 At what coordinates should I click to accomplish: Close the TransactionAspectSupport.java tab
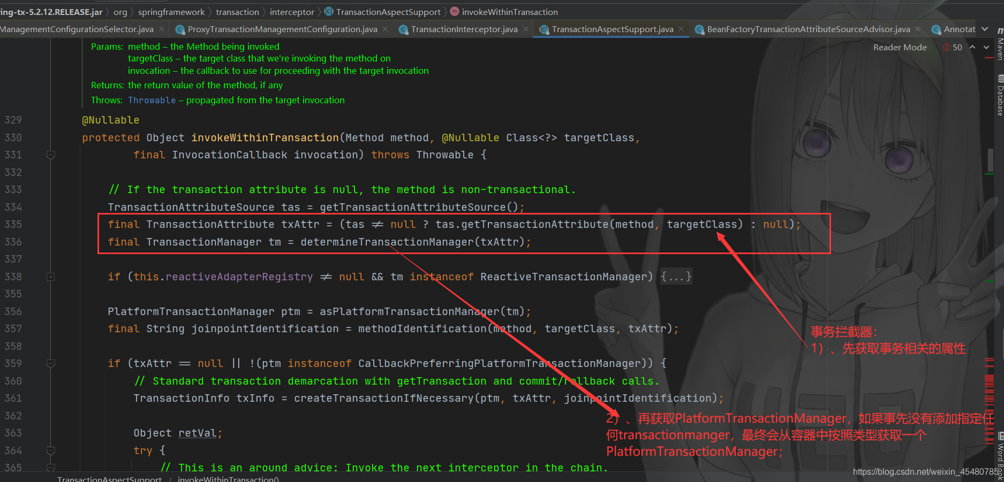click(x=681, y=29)
